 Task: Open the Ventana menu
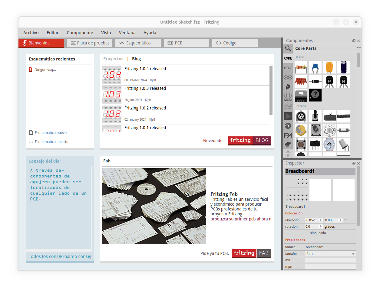pyautogui.click(x=127, y=33)
